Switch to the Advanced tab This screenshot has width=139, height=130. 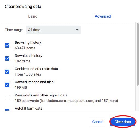coord(103,16)
